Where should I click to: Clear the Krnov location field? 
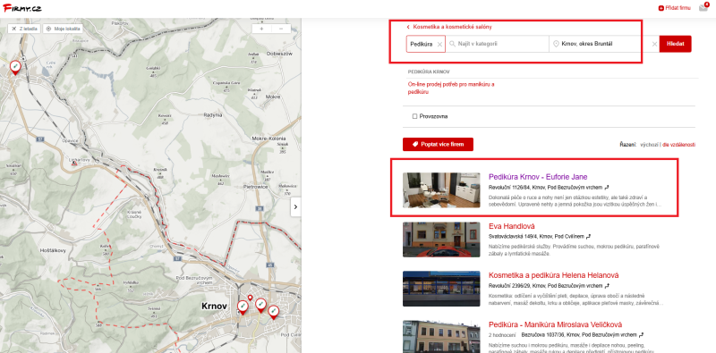pyautogui.click(x=654, y=45)
